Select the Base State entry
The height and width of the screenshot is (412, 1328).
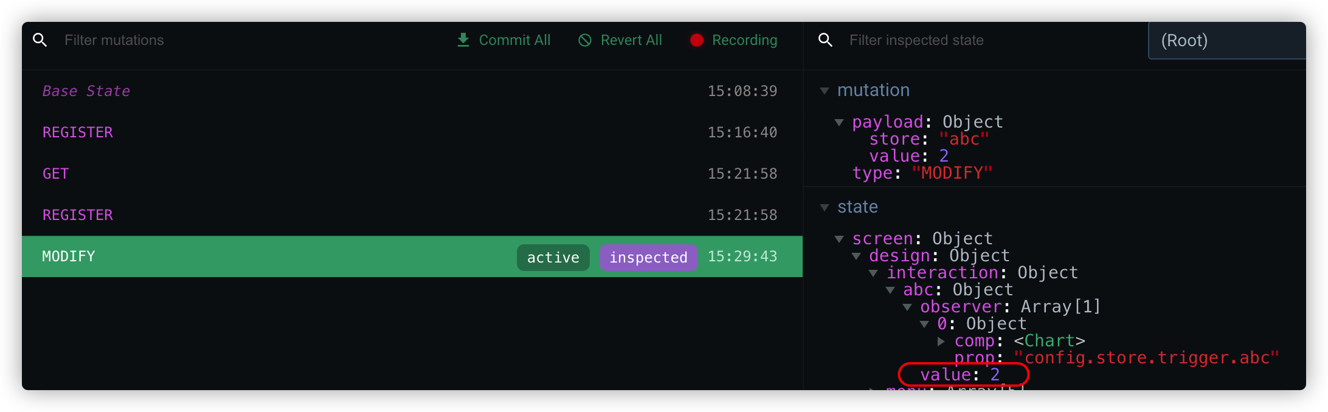click(x=86, y=91)
